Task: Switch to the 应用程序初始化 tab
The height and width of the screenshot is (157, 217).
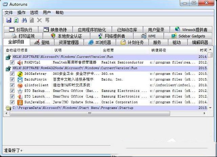Action: click(92, 29)
